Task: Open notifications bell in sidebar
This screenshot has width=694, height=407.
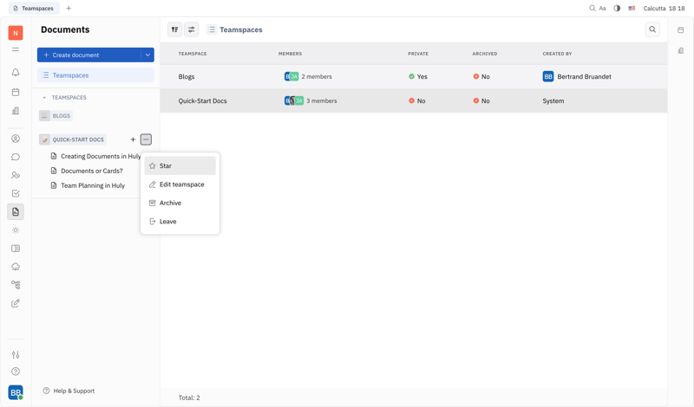Action: point(16,73)
